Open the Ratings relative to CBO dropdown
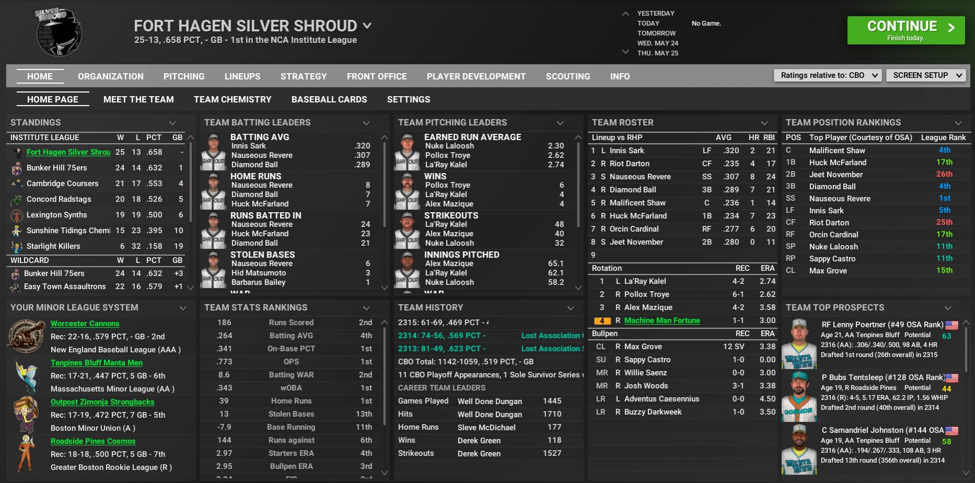975x483 pixels. [828, 75]
